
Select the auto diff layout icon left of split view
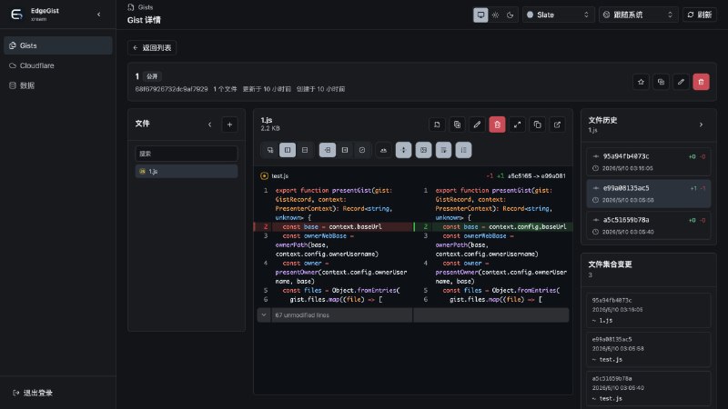tap(269, 150)
